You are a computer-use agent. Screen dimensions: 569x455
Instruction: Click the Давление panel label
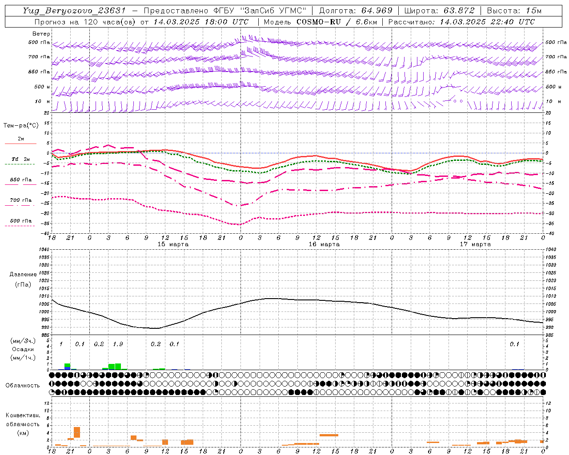pyautogui.click(x=23, y=275)
